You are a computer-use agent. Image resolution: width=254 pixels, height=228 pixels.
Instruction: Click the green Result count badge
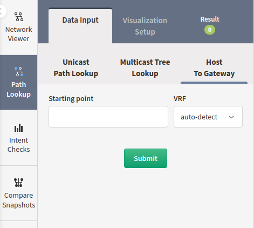pos(210,30)
